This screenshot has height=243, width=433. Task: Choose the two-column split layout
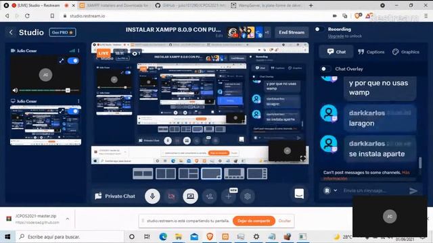(166, 174)
